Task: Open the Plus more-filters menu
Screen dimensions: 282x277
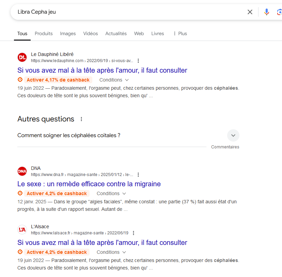Action: click(180, 34)
